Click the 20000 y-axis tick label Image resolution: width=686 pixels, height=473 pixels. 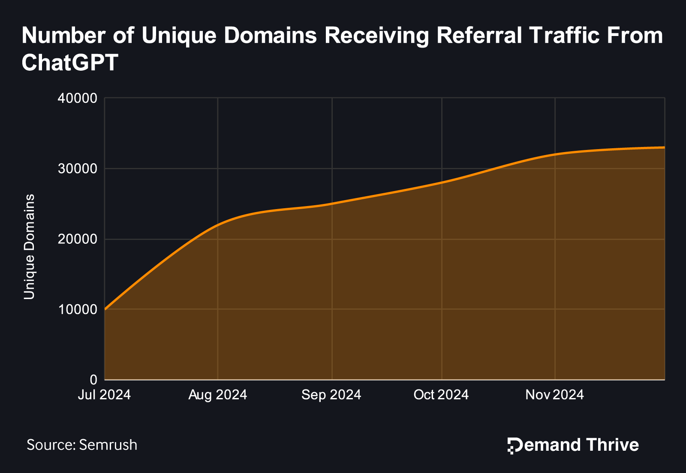point(78,239)
